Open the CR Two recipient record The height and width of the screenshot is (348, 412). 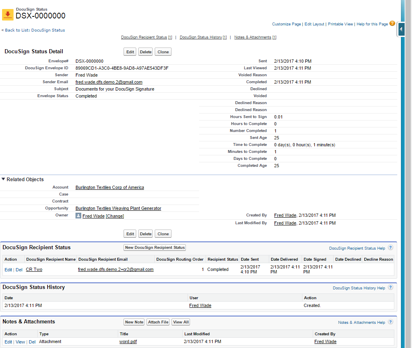click(x=34, y=269)
